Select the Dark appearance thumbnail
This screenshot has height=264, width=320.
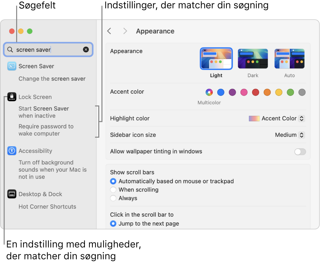coord(253,59)
